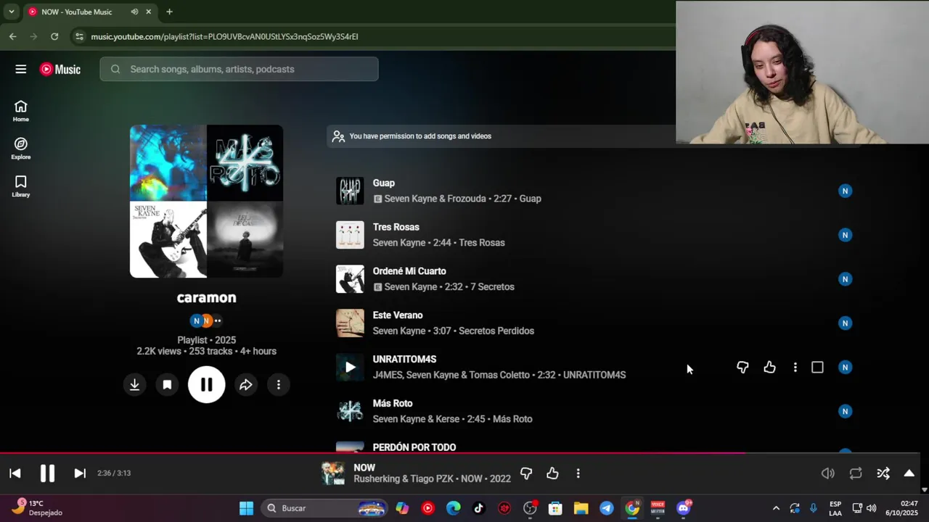The image size is (929, 522).
Task: Expand the player page with the arrow
Action: click(909, 473)
